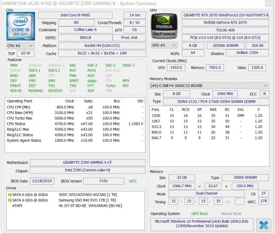Viewport: 275px width, 234px height.
Task: Click the NVIDIA GeForce RTX 2070 field
Action: point(225,22)
